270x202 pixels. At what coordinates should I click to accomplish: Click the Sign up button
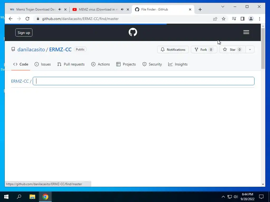(24, 32)
